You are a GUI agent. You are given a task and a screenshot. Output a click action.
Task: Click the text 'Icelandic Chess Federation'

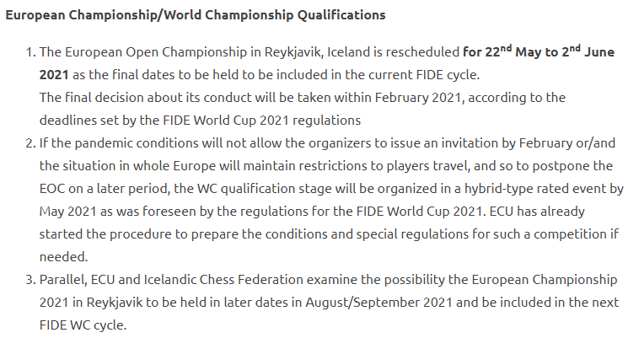[x=208, y=279]
